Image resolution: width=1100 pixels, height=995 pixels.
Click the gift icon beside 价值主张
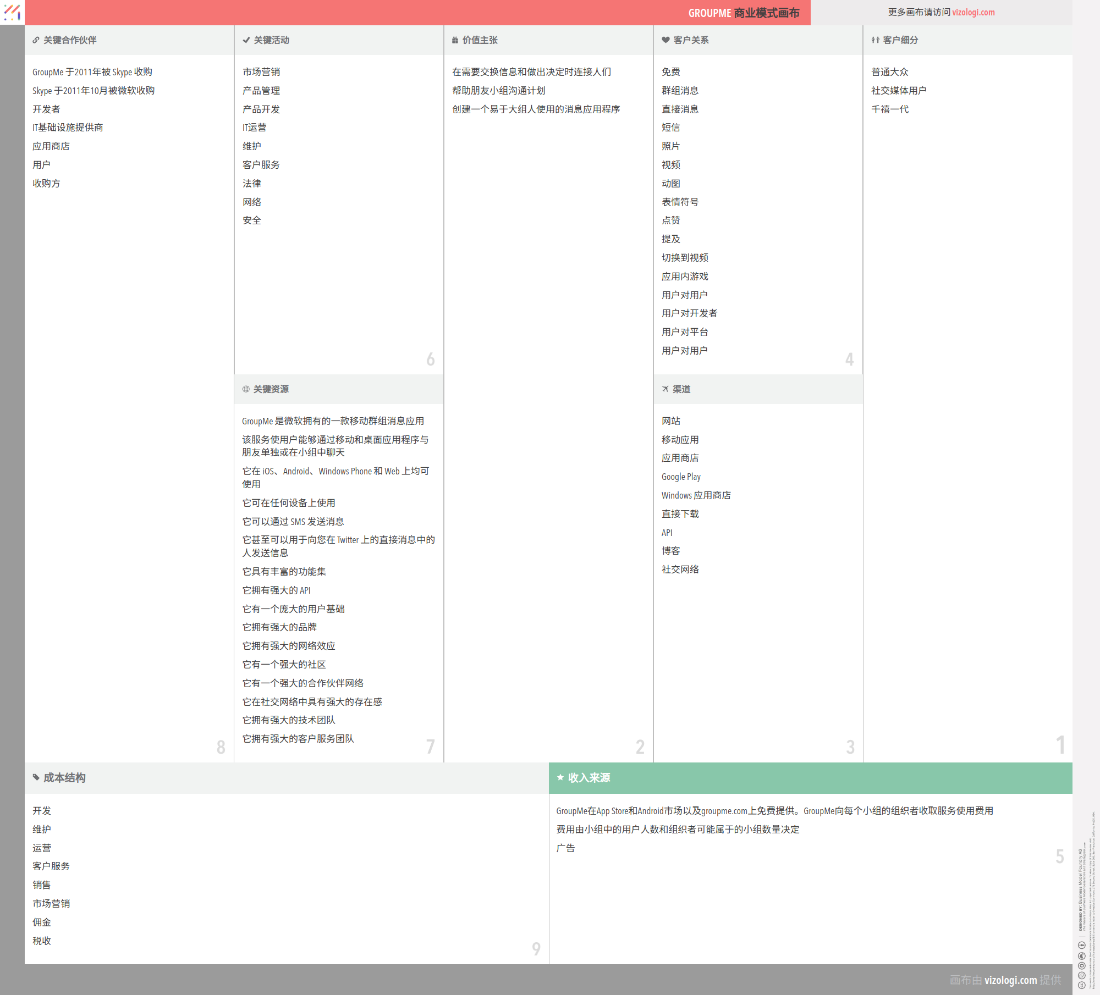455,40
